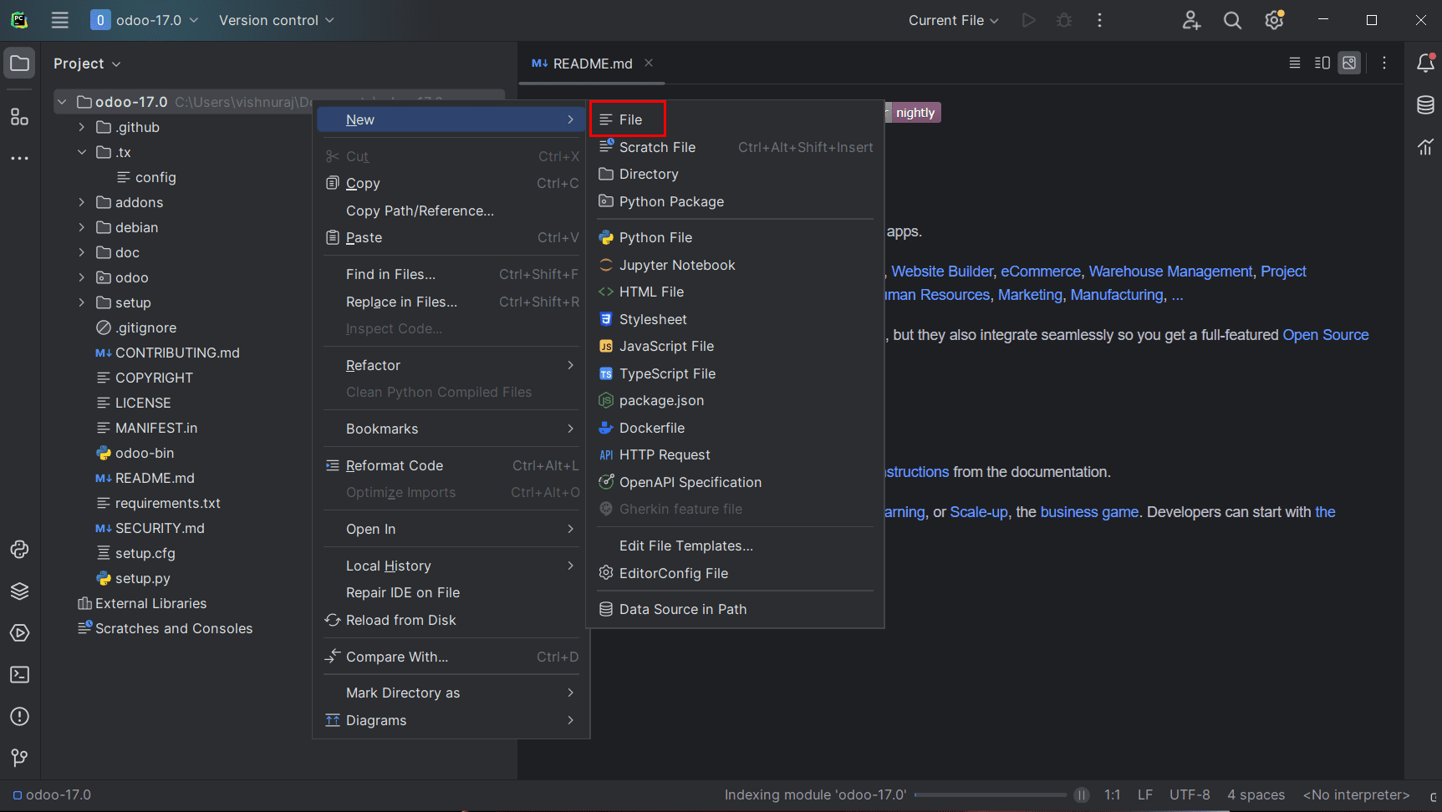Viewport: 1442px width, 812px height.
Task: Expand the addons folder
Action: [82, 202]
